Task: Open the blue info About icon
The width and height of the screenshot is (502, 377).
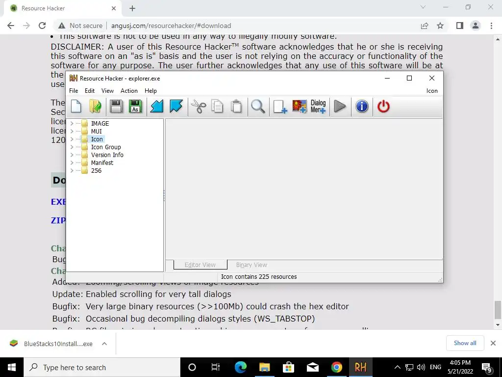Action: (362, 107)
